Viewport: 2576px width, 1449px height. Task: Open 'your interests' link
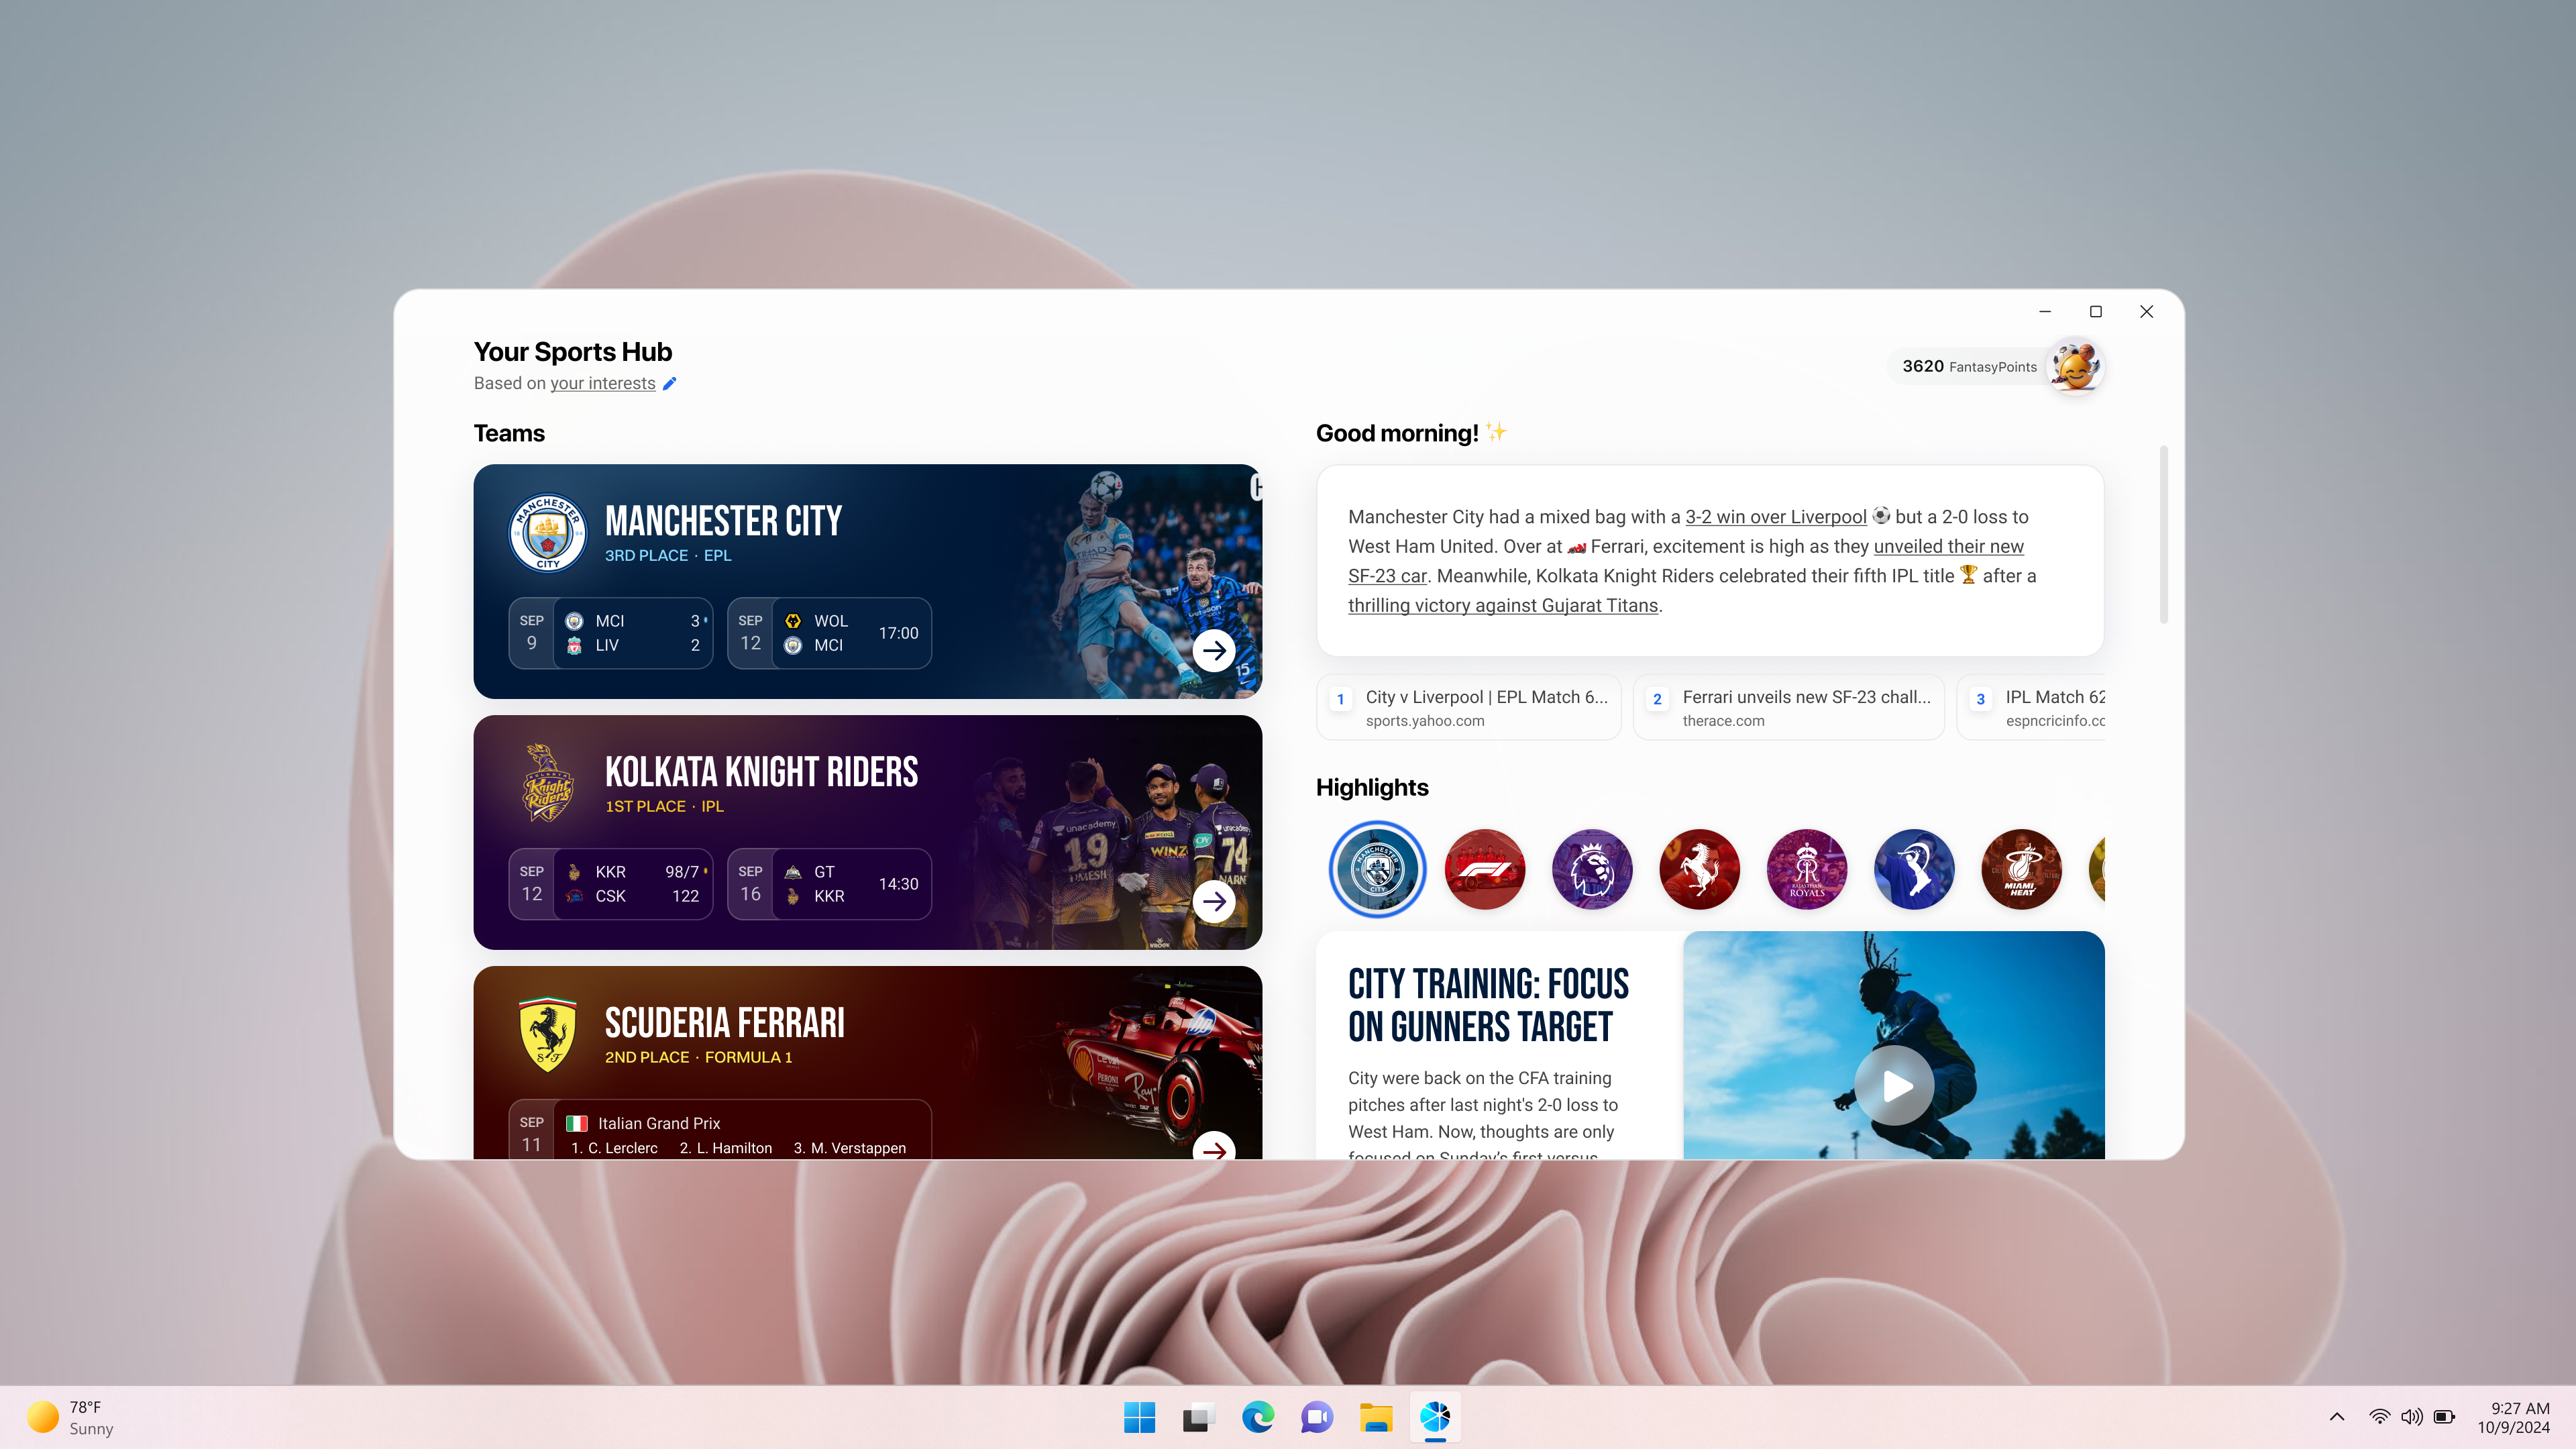pos(603,383)
